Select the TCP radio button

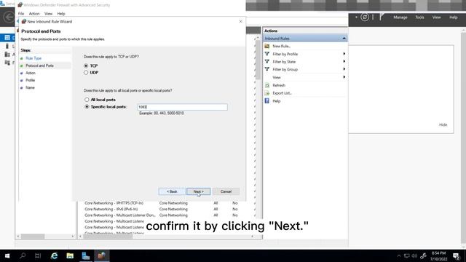click(86, 65)
